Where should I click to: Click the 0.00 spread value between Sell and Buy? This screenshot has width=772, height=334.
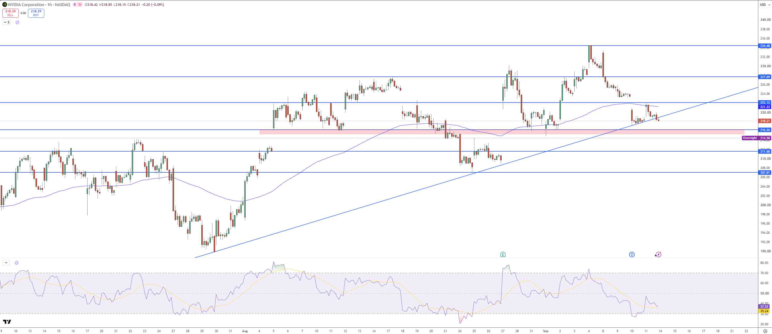23,13
